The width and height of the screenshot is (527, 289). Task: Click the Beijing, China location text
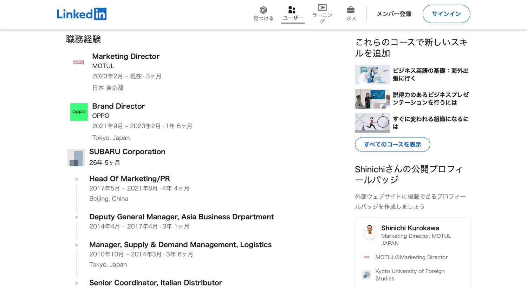(109, 199)
